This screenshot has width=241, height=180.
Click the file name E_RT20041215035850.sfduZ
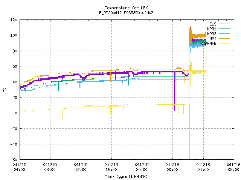(x=126, y=13)
